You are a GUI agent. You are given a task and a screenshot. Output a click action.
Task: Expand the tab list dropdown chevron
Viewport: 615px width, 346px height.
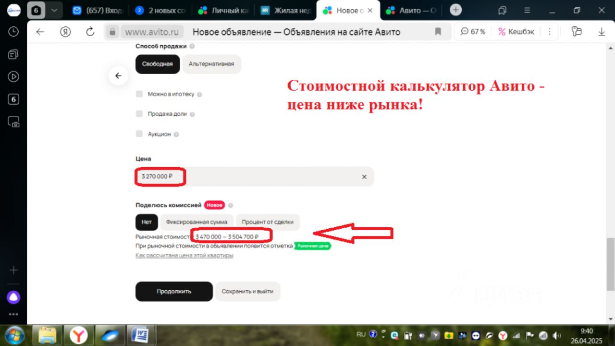pos(54,10)
